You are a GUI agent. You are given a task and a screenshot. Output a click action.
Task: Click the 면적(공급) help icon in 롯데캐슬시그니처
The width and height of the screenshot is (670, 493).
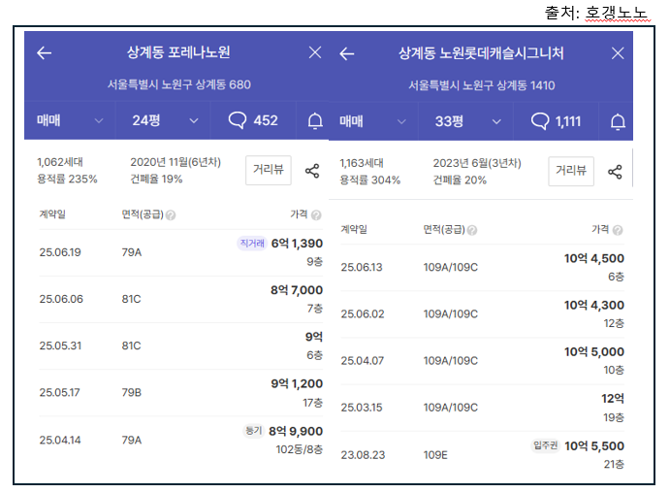pos(472,230)
